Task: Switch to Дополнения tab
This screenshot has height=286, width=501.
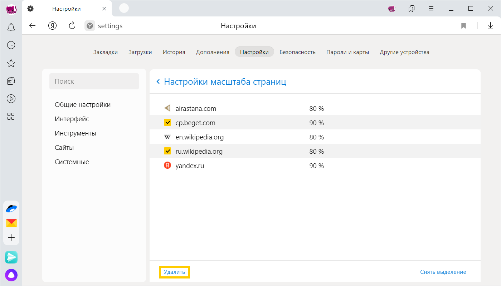Action: [213, 52]
